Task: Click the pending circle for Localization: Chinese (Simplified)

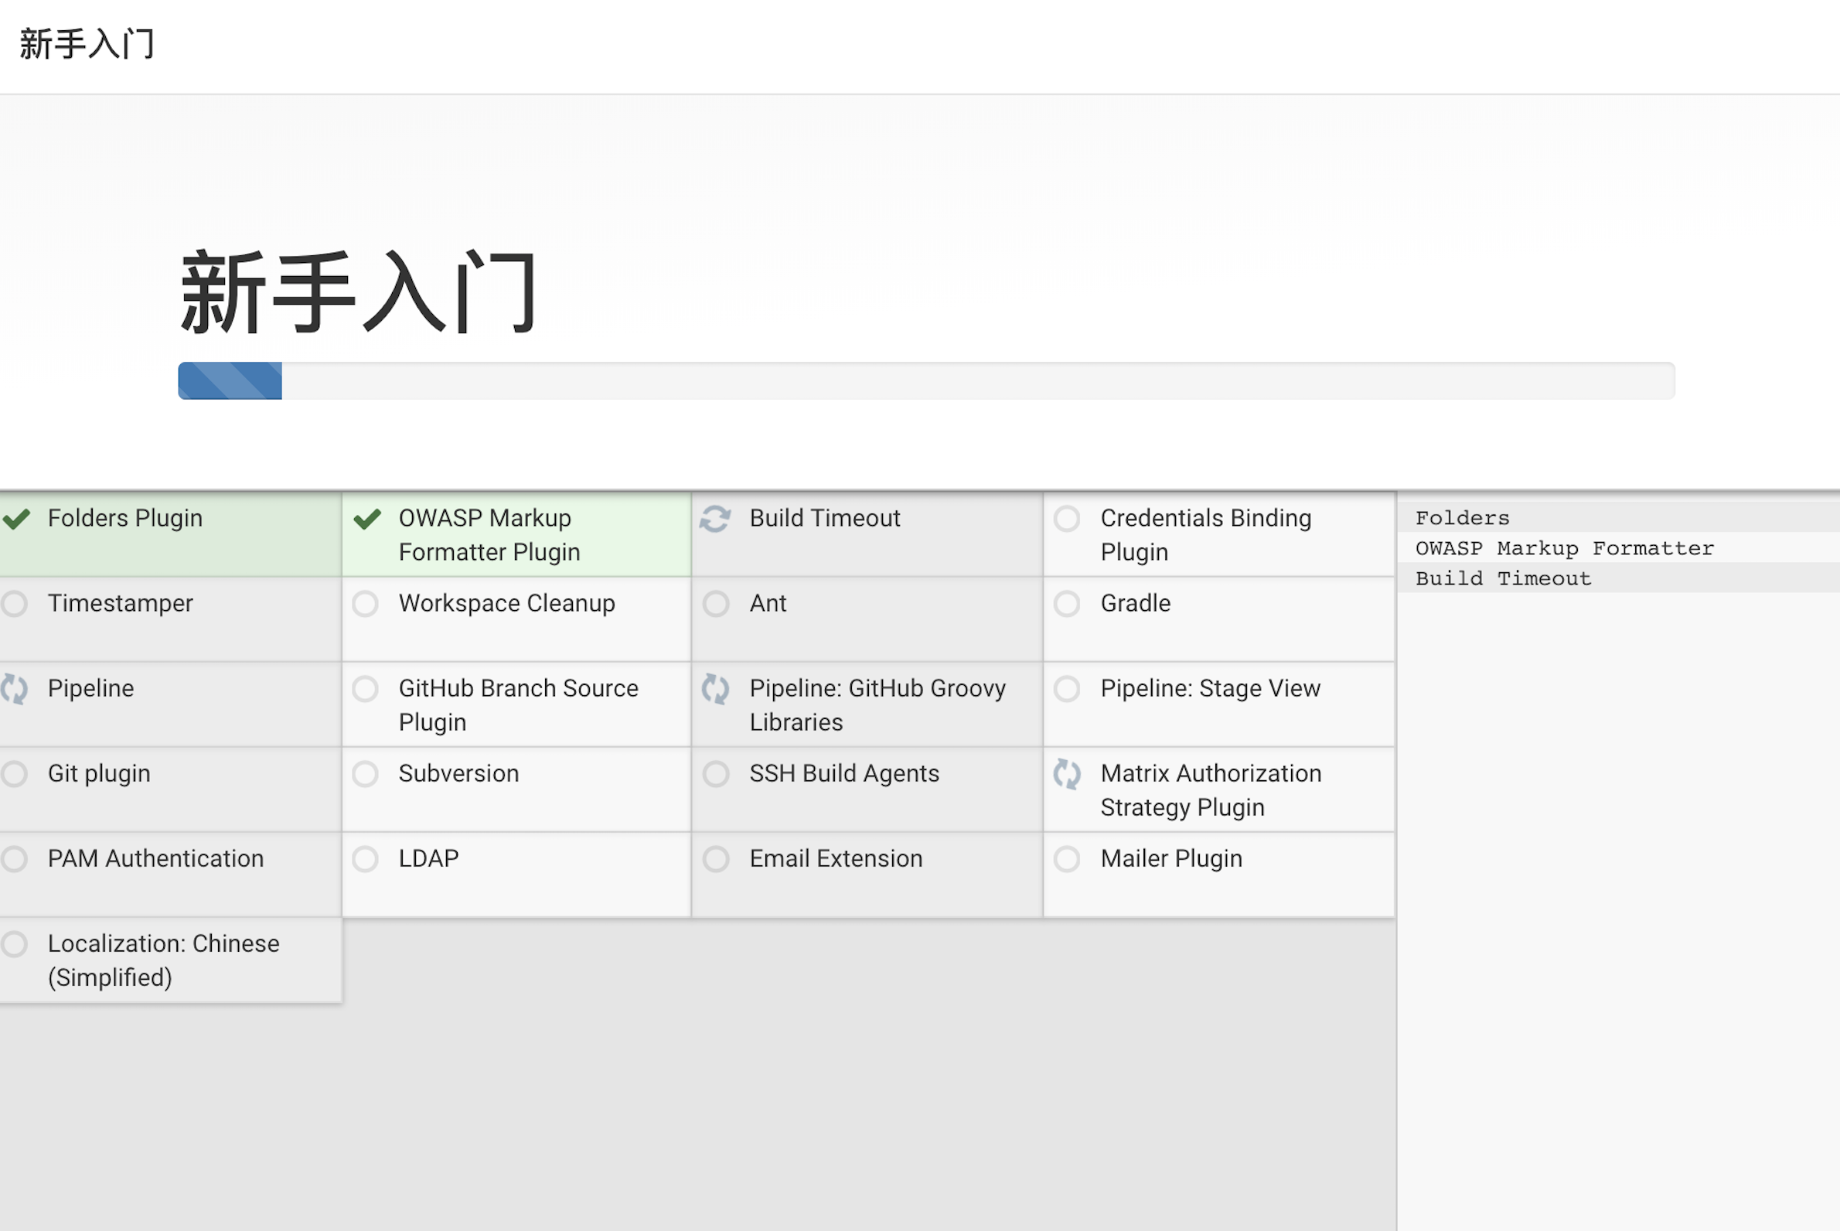Action: point(14,943)
